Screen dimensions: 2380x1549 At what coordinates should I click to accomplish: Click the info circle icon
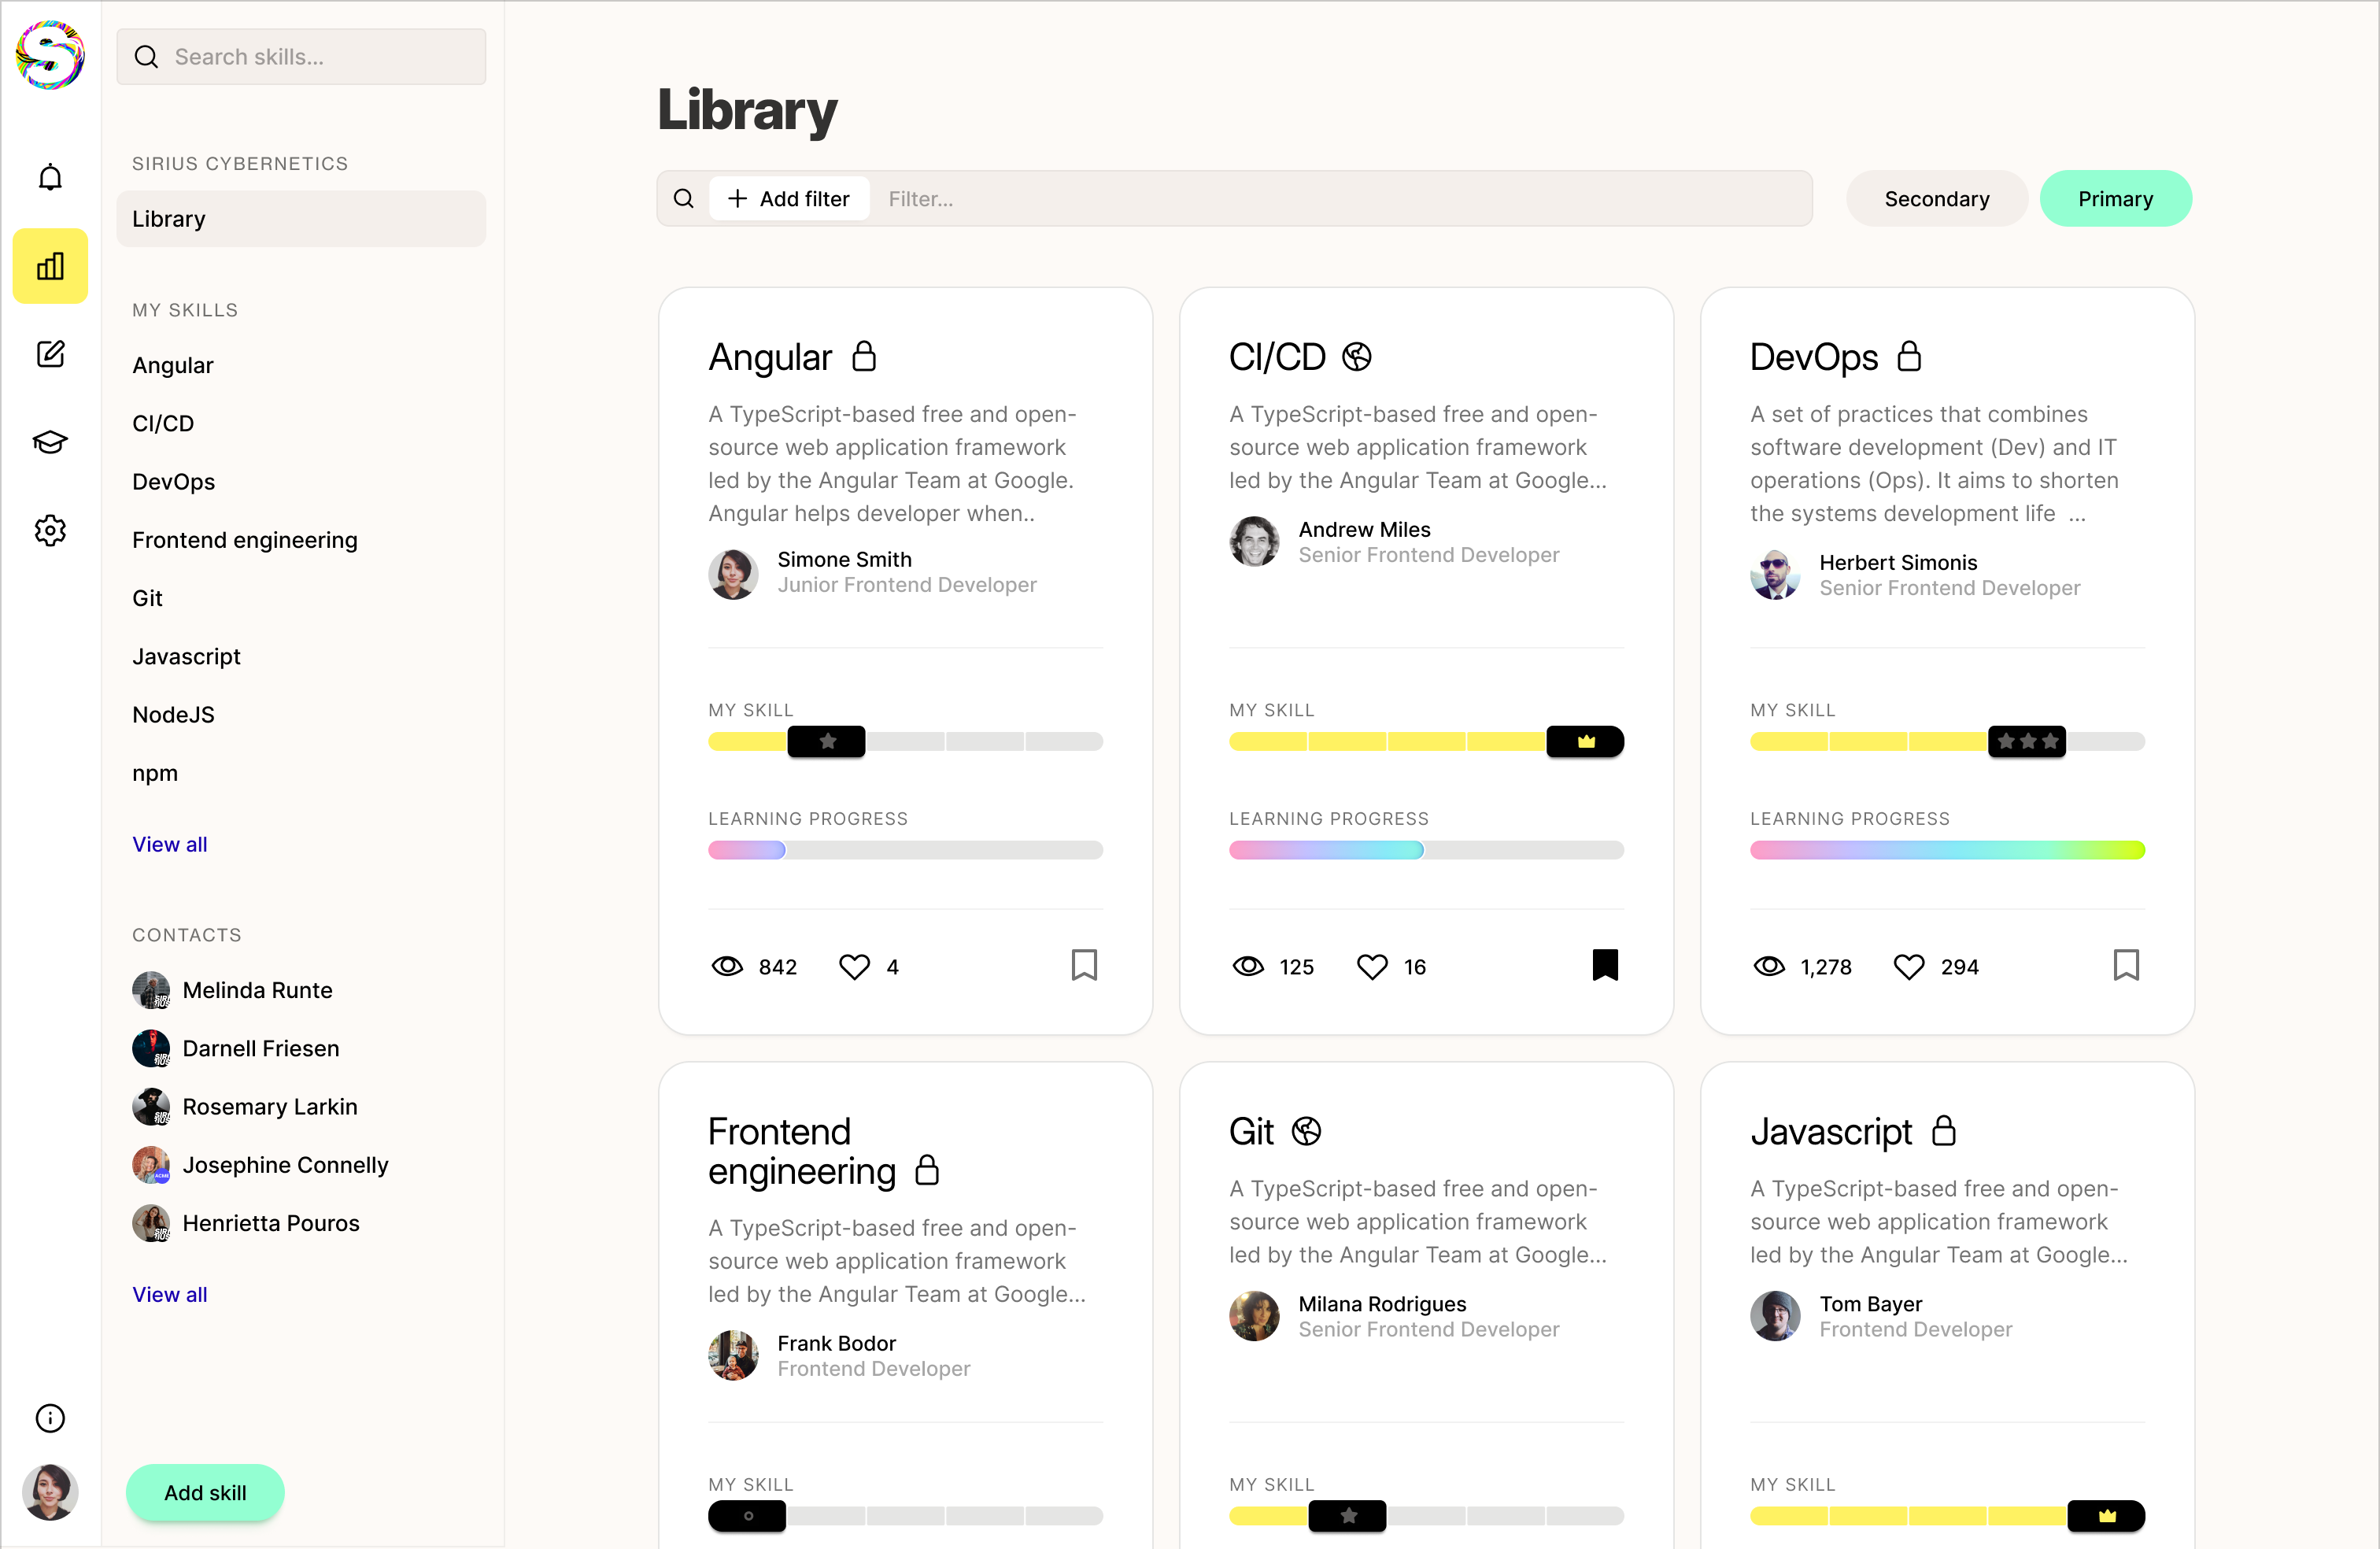(50, 1417)
